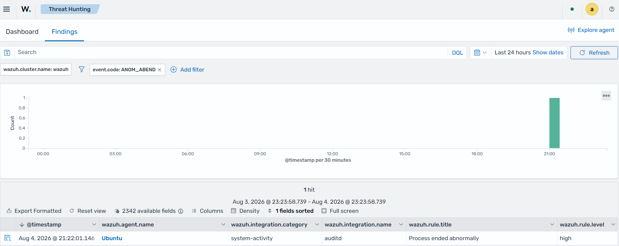The width and height of the screenshot is (619, 246).
Task: Click the event.code: ANOM_ABEND filter label
Action: [124, 70]
